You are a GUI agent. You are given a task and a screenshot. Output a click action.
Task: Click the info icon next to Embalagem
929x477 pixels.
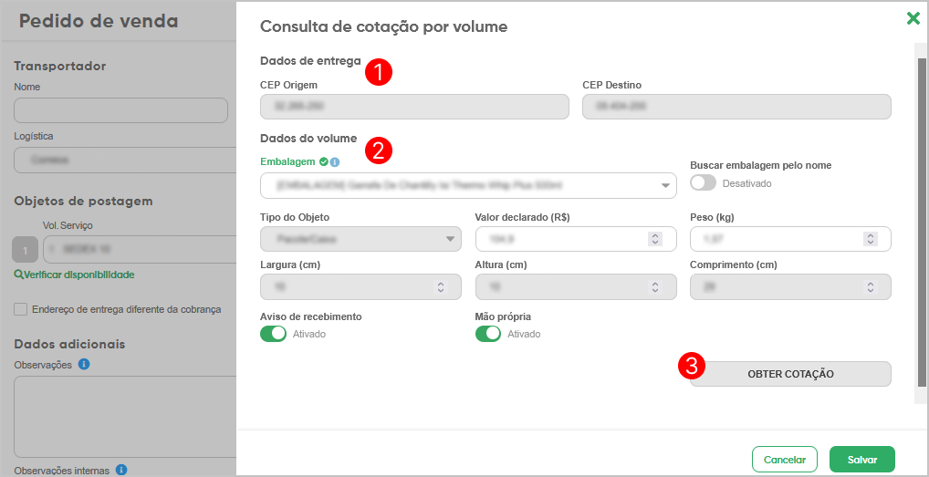pos(335,161)
